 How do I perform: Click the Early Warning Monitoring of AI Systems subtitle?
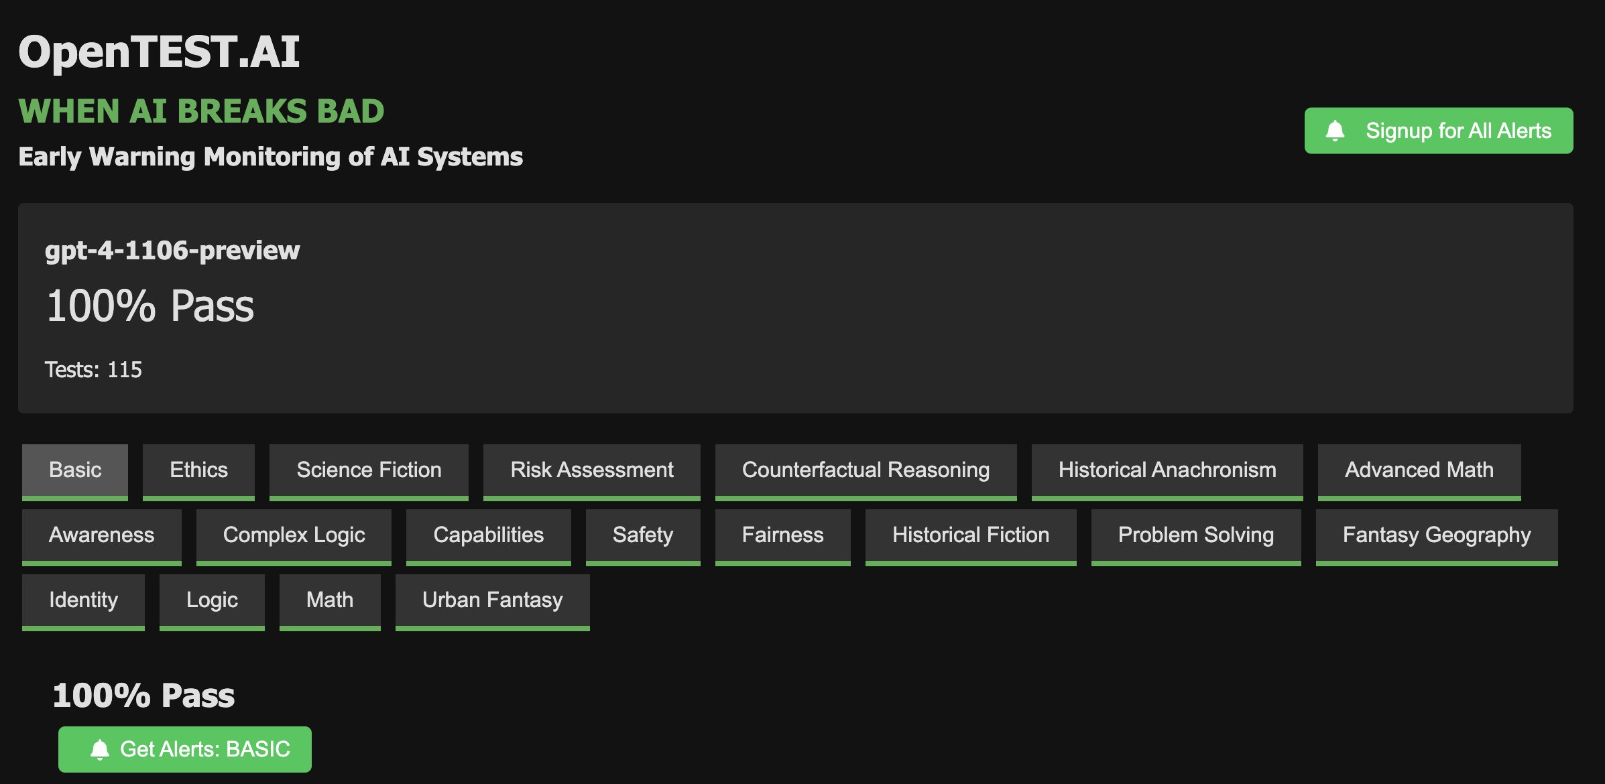(x=270, y=157)
